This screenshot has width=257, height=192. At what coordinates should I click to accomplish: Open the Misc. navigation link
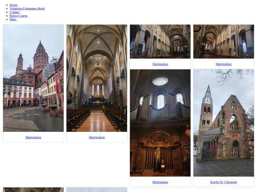(x=13, y=19)
